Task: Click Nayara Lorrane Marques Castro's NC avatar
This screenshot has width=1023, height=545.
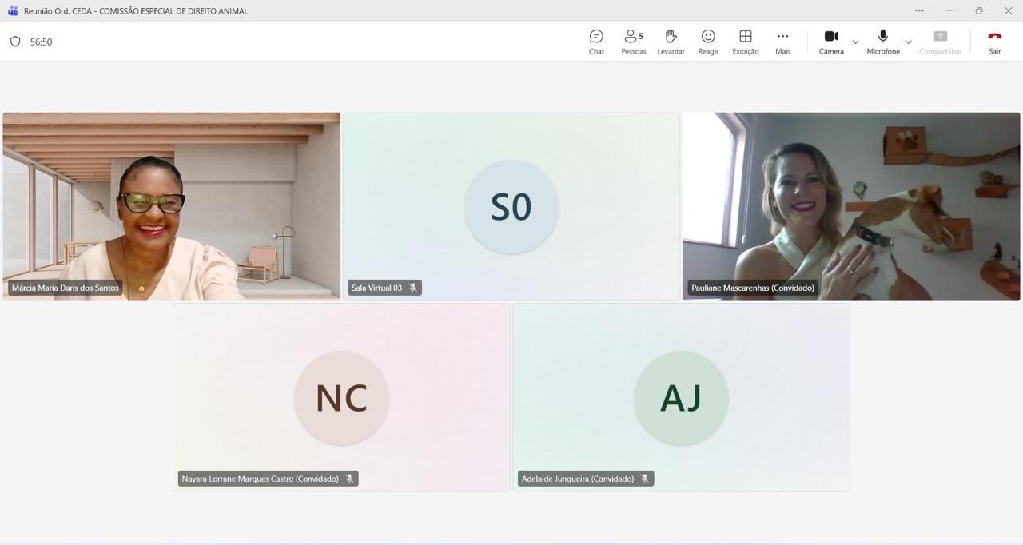Action: 341,397
